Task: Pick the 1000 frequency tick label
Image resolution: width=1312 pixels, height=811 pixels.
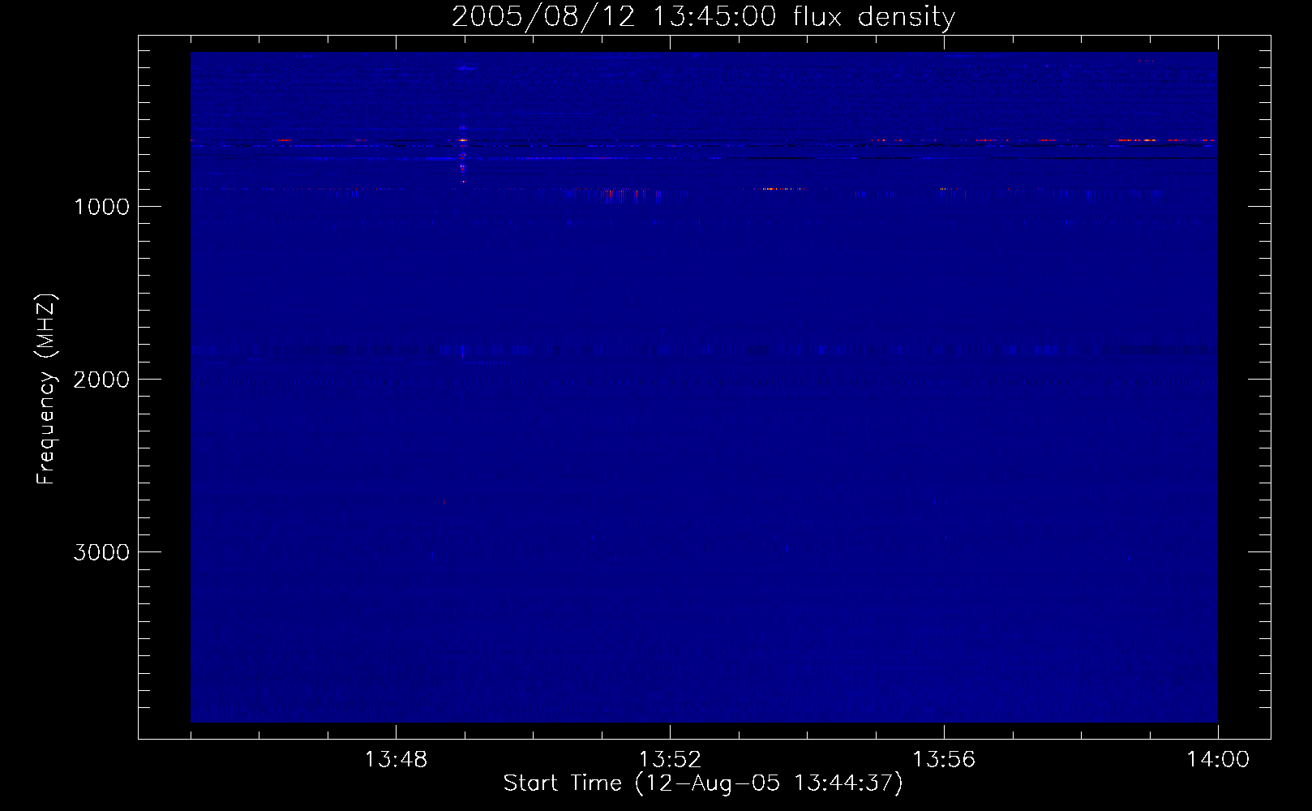Action: (101, 206)
